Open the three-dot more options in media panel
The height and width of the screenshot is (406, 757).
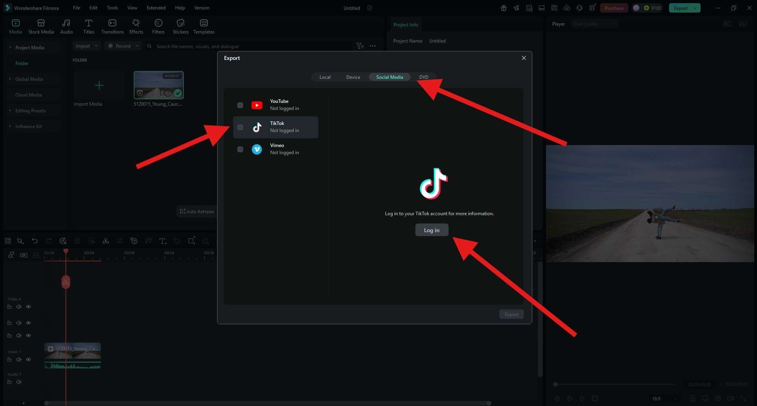click(372, 46)
